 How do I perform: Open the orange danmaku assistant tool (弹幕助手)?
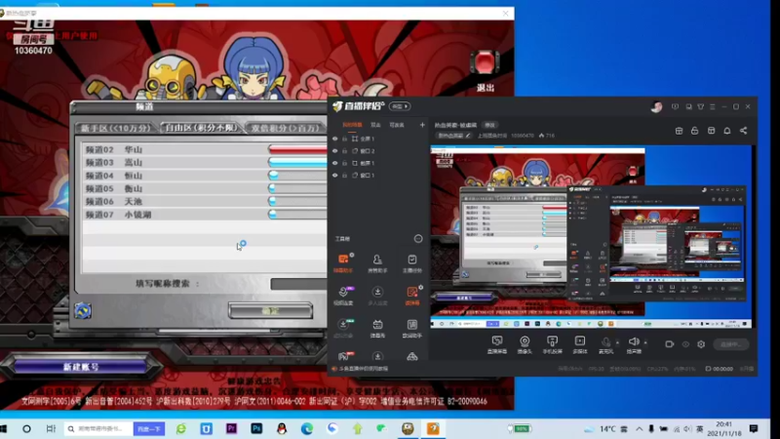click(x=343, y=262)
